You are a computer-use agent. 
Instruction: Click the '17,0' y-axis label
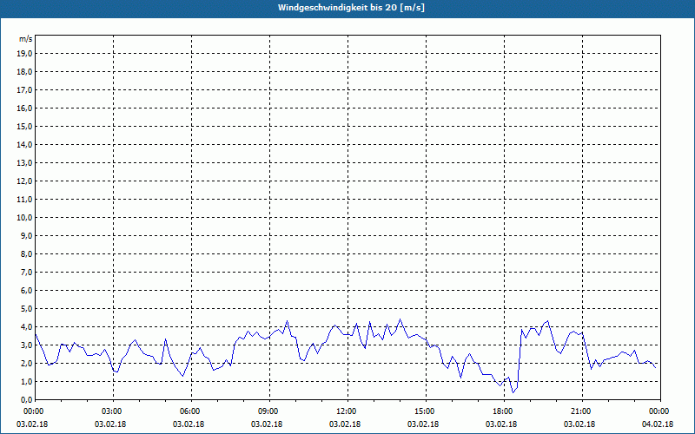pos(25,90)
